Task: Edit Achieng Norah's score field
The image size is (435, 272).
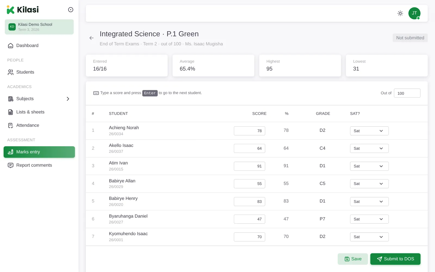Action: pos(249,131)
